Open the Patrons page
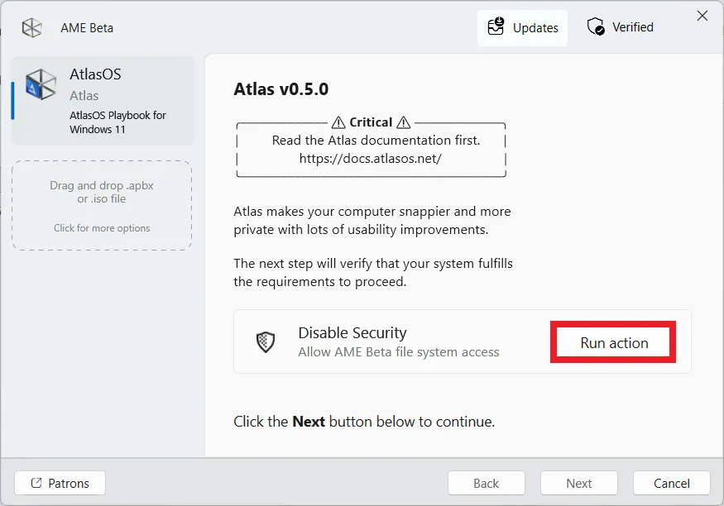 tap(59, 482)
